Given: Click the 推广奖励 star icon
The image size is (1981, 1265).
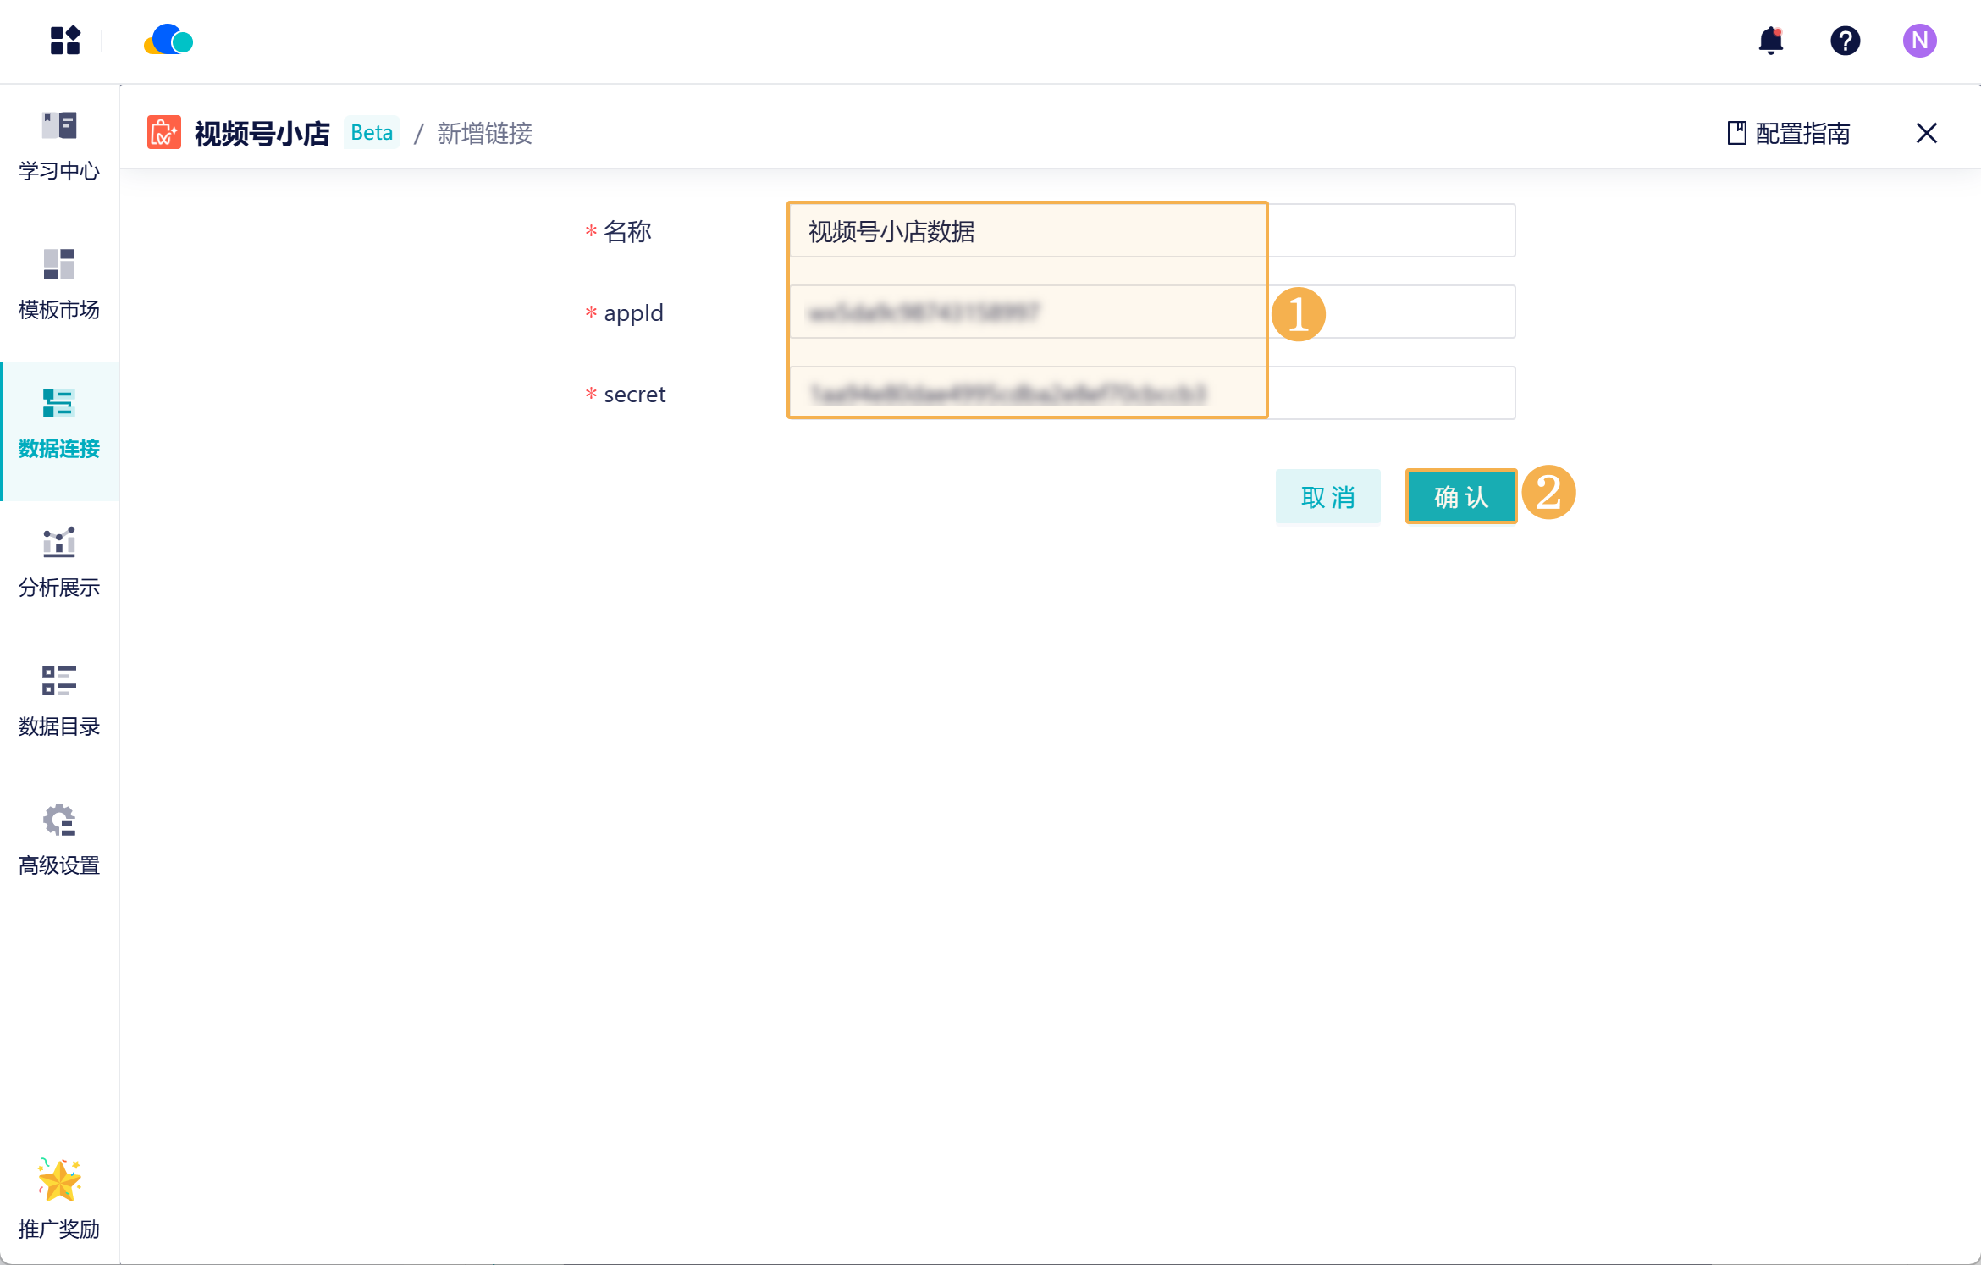Looking at the screenshot, I should tap(58, 1181).
